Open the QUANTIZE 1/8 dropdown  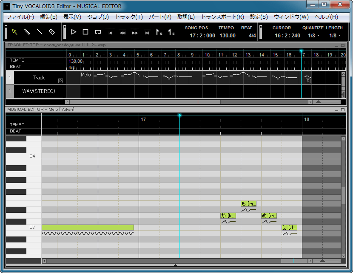pos(313,36)
